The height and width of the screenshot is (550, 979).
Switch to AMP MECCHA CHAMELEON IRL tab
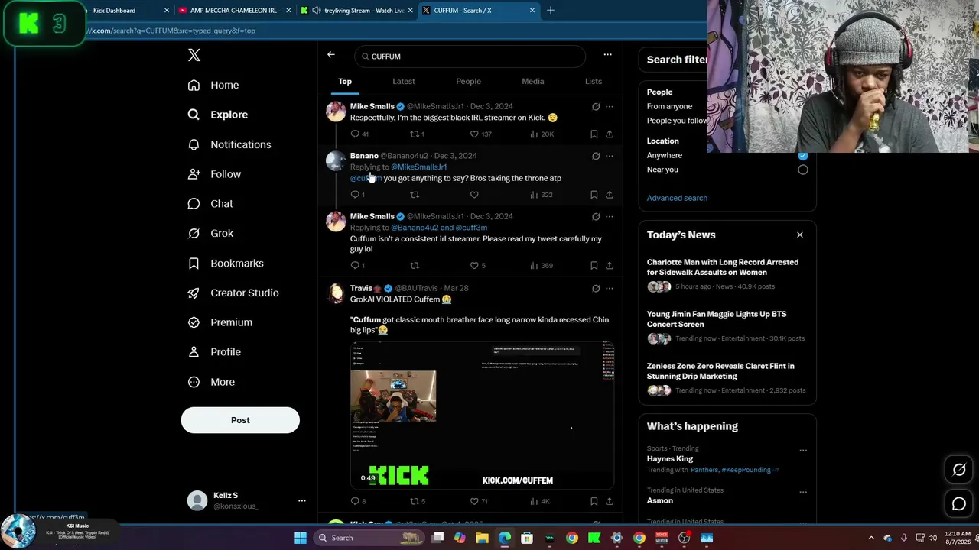235,11
